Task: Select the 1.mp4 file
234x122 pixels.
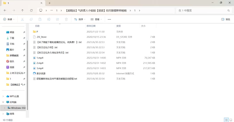Action: (x=40, y=58)
